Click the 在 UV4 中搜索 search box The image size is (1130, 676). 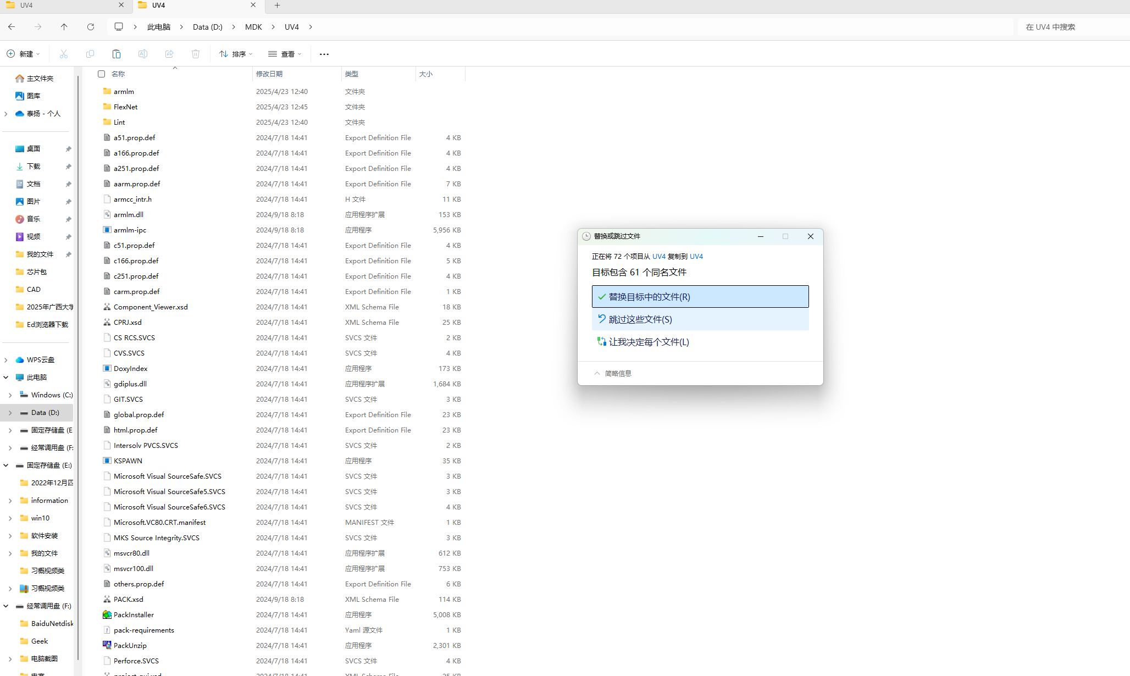(x=1072, y=27)
